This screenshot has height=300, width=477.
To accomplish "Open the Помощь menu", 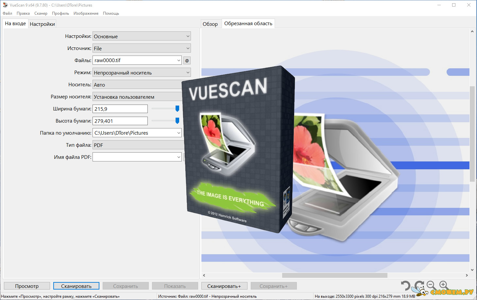I will (x=111, y=13).
